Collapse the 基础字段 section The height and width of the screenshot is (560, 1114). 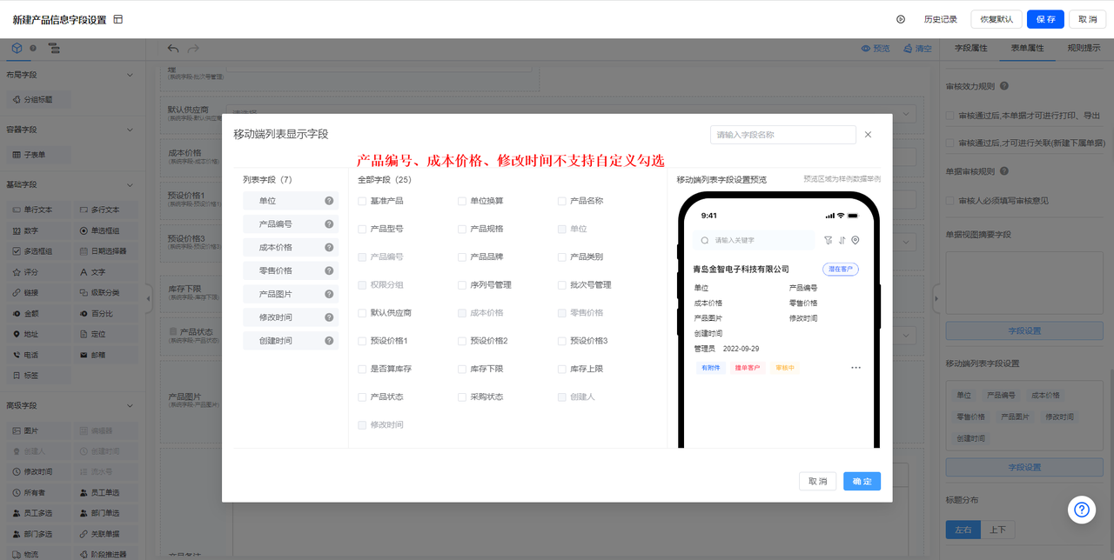coord(131,184)
